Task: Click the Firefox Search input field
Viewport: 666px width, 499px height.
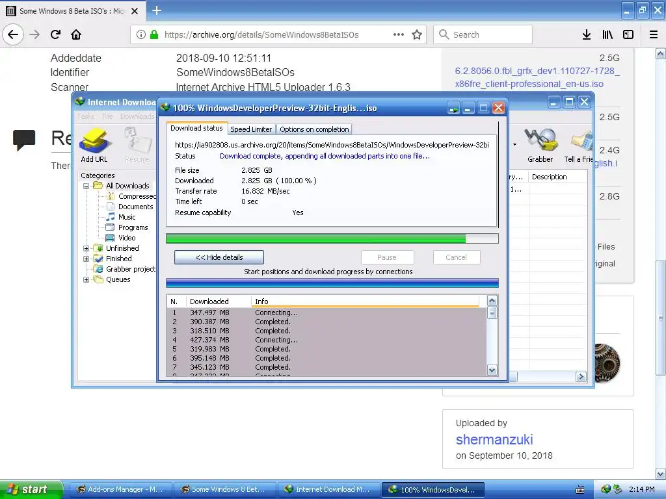Action: pyautogui.click(x=483, y=34)
